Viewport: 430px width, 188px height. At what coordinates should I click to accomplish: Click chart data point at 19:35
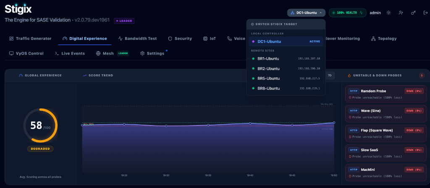click(208, 125)
